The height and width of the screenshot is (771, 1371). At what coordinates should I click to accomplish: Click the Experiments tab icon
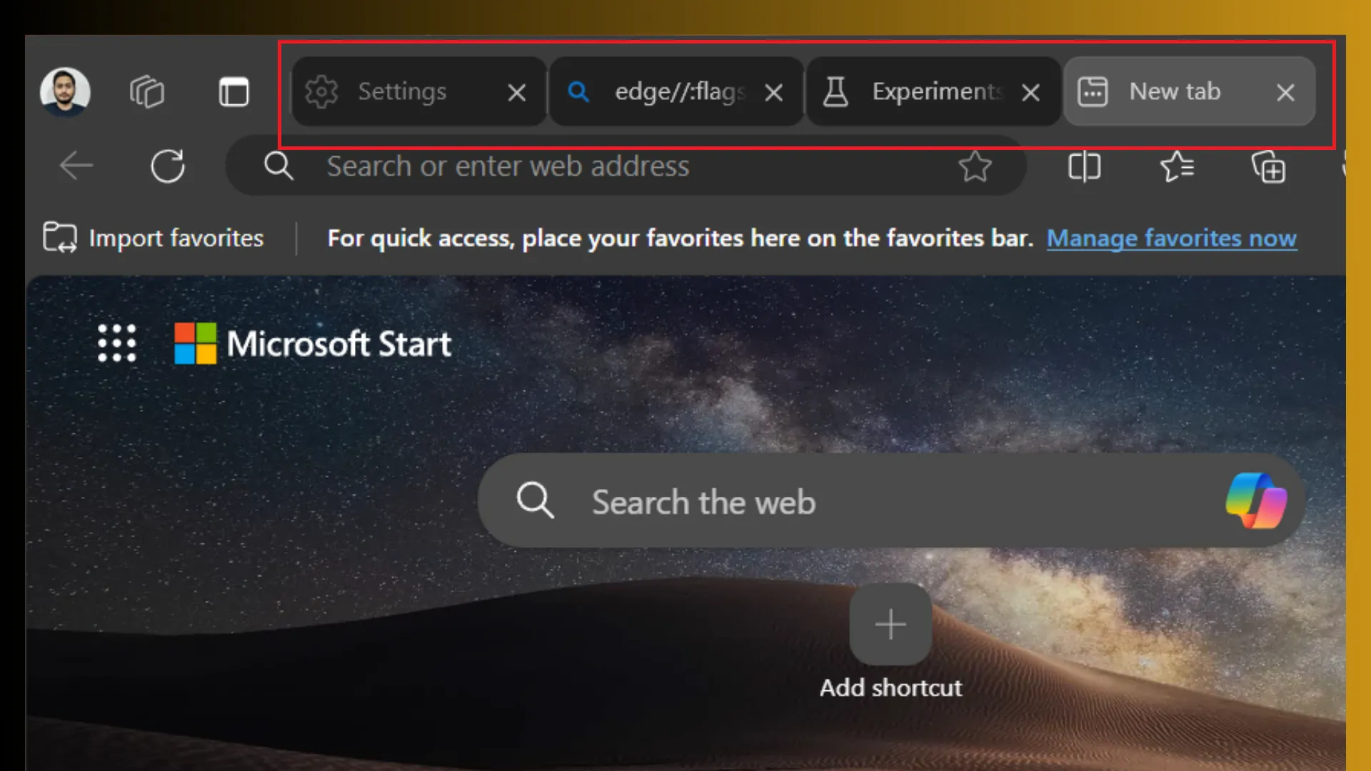click(x=834, y=91)
